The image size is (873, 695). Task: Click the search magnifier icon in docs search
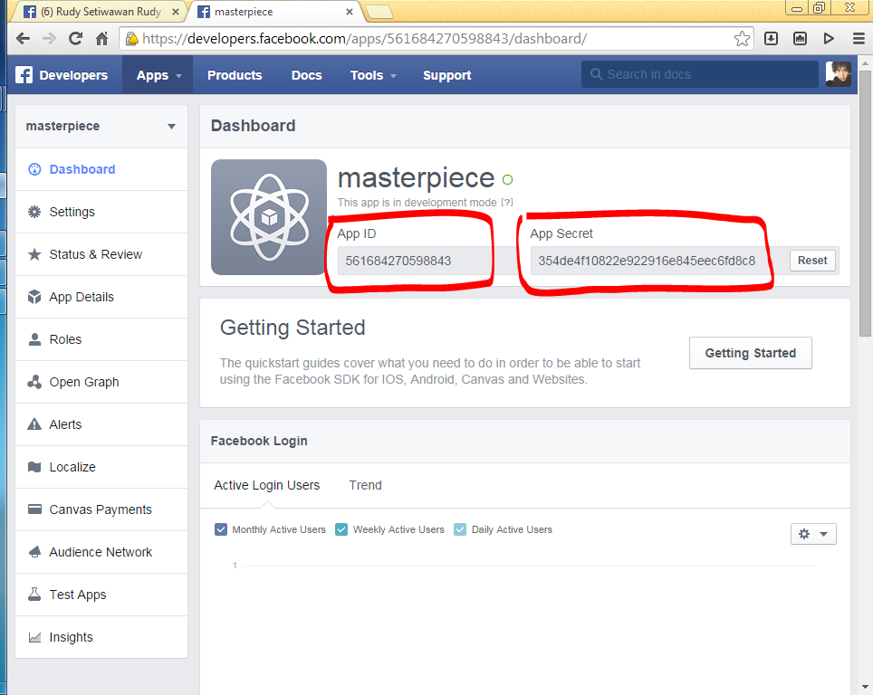coord(596,74)
